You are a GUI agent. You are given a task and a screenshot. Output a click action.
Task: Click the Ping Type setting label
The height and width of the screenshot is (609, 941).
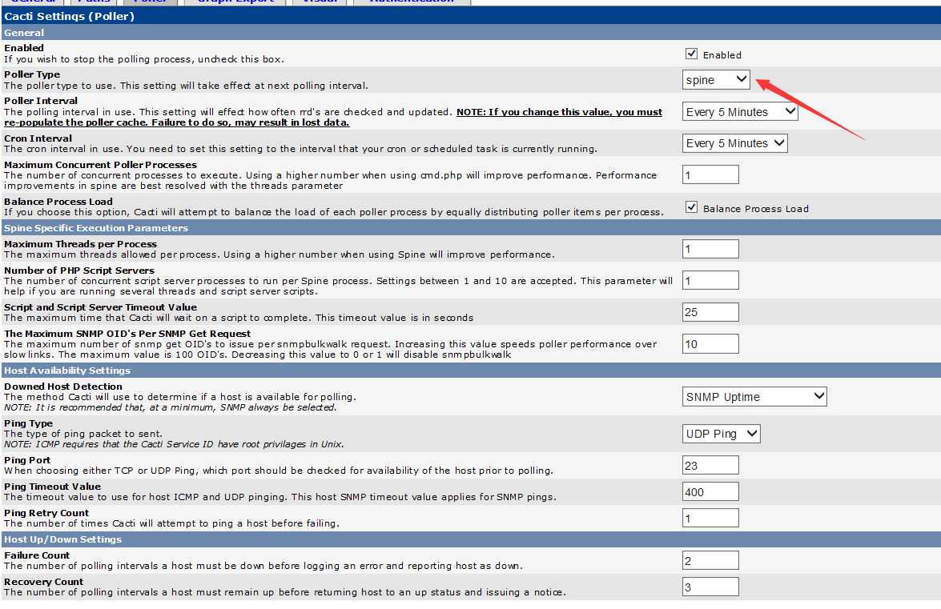coord(28,423)
